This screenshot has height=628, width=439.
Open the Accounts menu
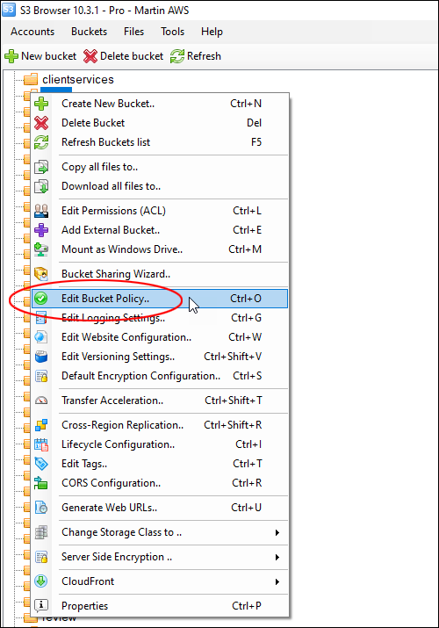point(32,32)
